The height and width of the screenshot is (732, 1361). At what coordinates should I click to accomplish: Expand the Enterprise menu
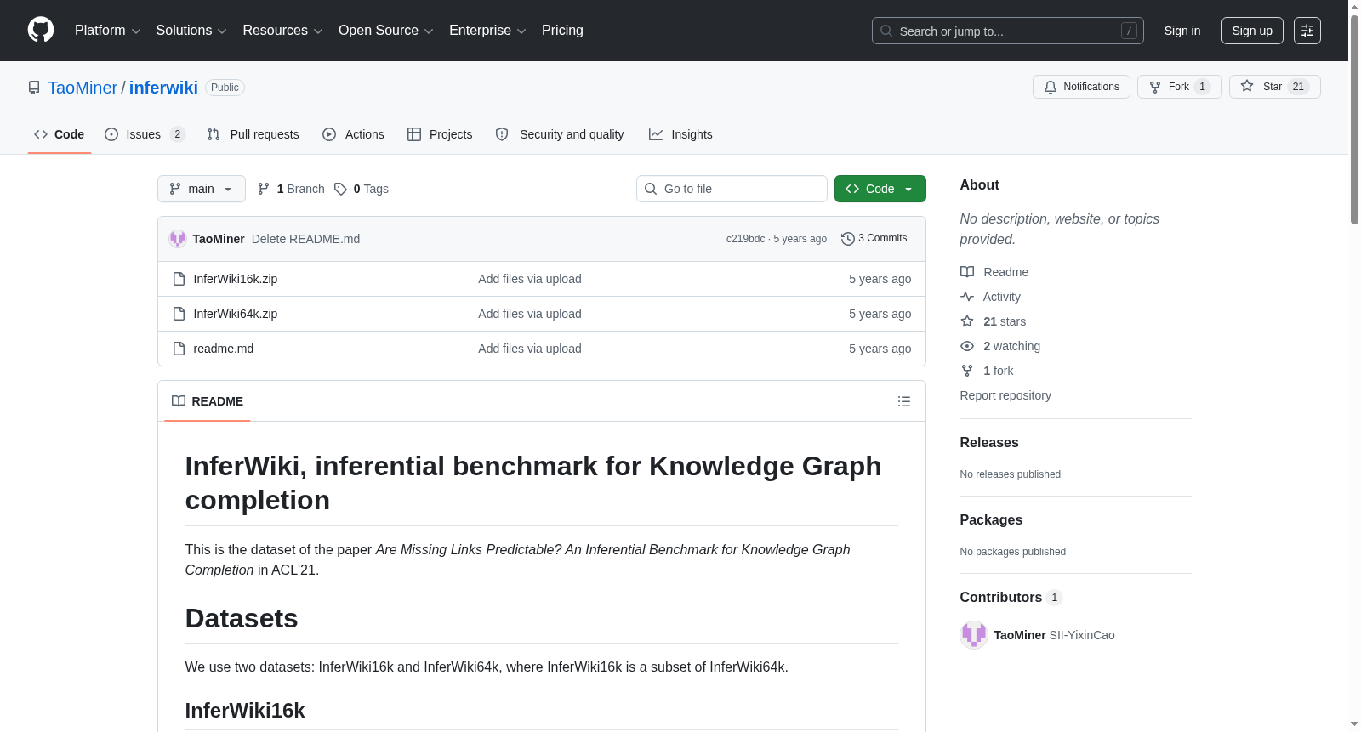487,31
